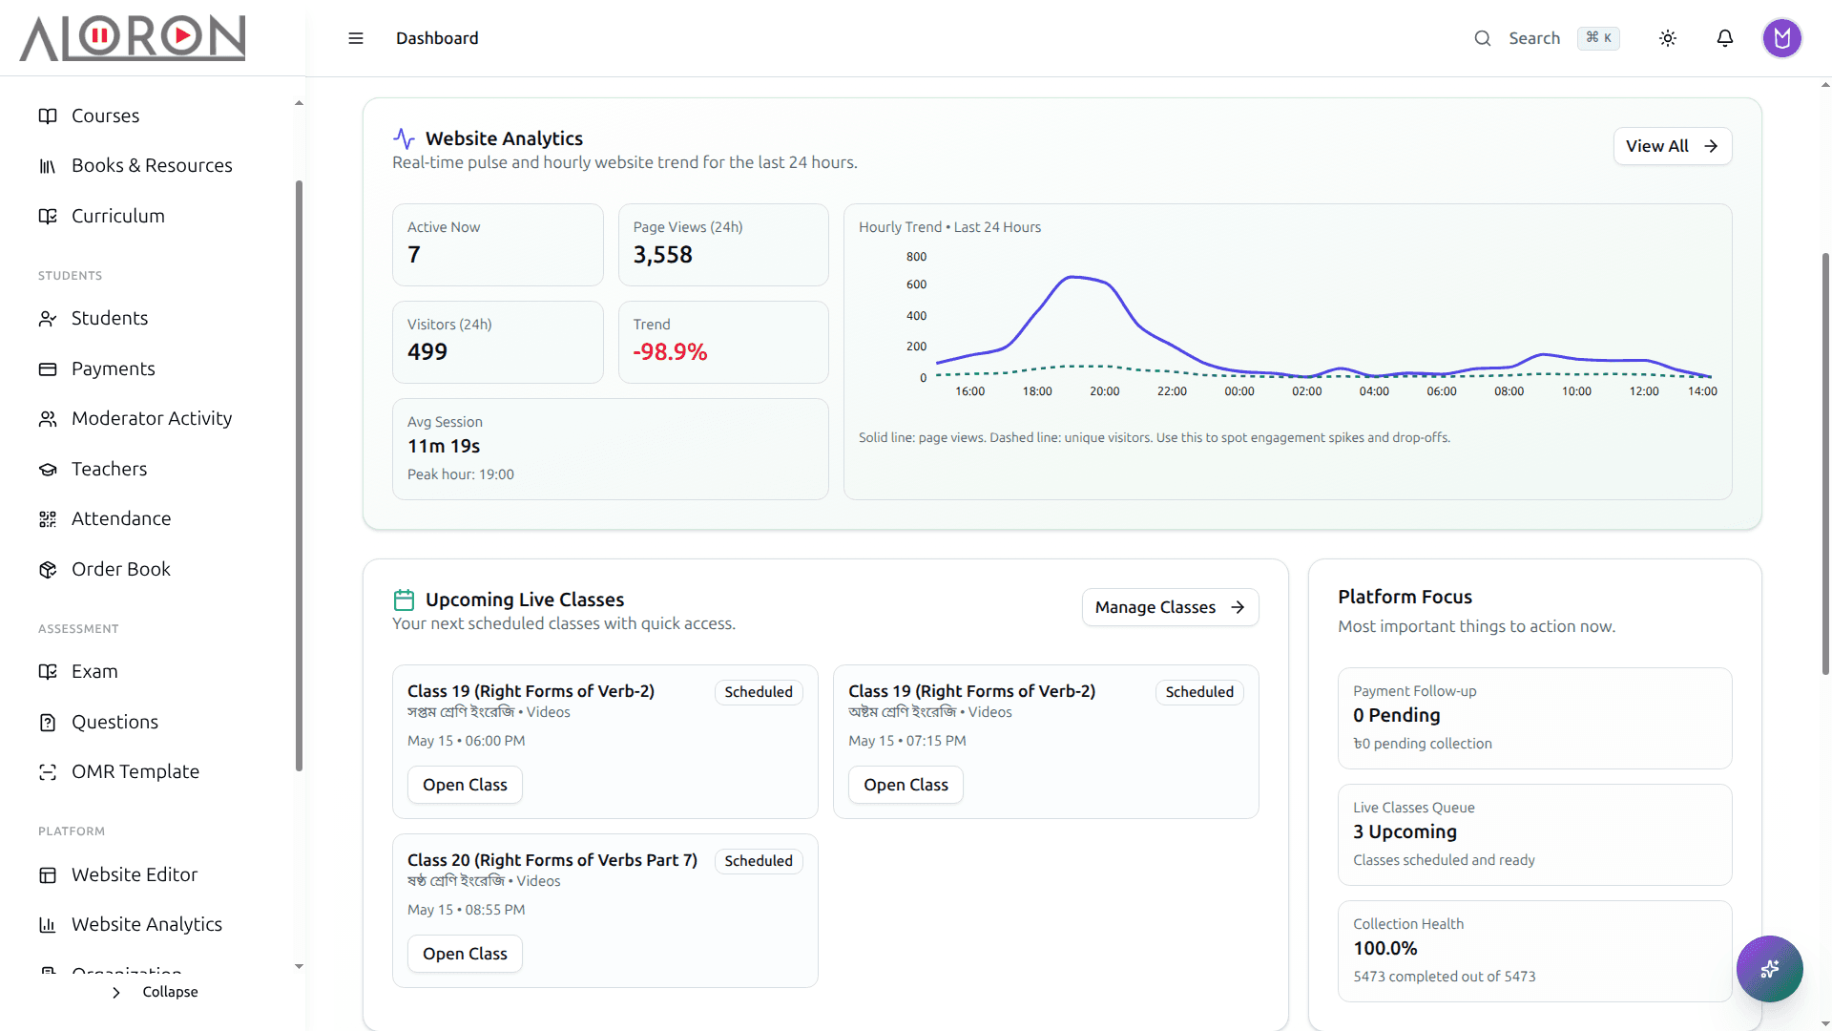The image size is (1832, 1031).
Task: Click the Exam sidebar icon
Action: click(48, 671)
